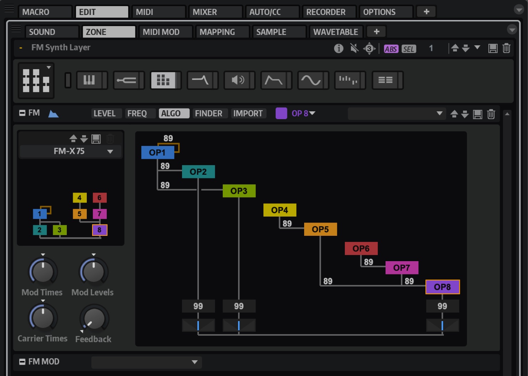Image resolution: width=528 pixels, height=376 pixels.
Task: Select the OP4 operator box
Action: click(x=280, y=210)
